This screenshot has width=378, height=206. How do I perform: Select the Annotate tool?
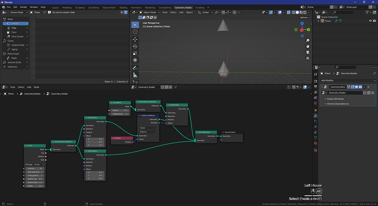pos(135,68)
